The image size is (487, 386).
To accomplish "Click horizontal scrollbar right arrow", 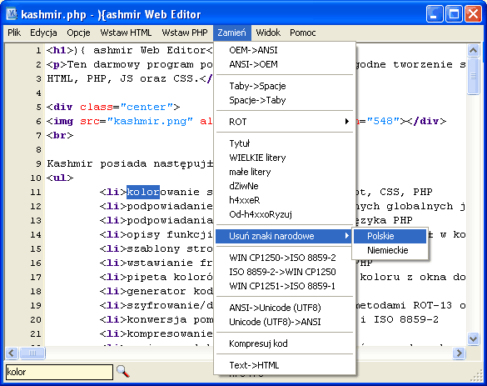I will (459, 353).
